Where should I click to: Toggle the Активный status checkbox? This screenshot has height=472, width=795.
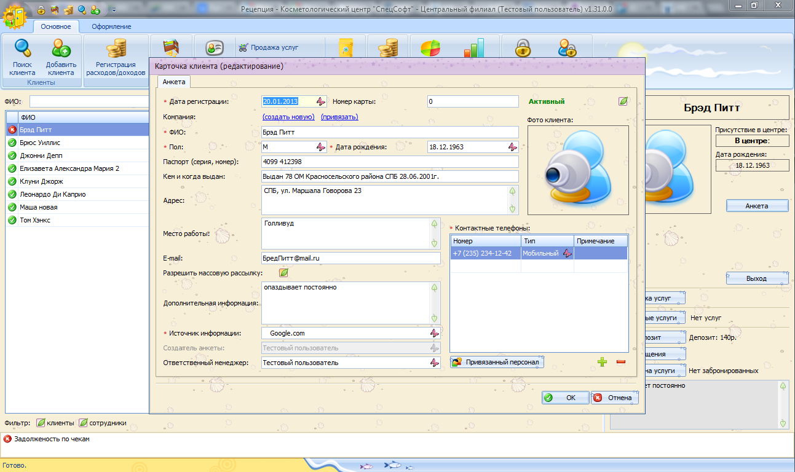click(x=623, y=101)
